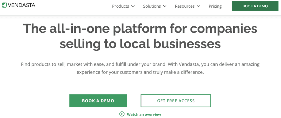Expand the Resources dropdown chevron
The width and height of the screenshot is (281, 118).
198,6
